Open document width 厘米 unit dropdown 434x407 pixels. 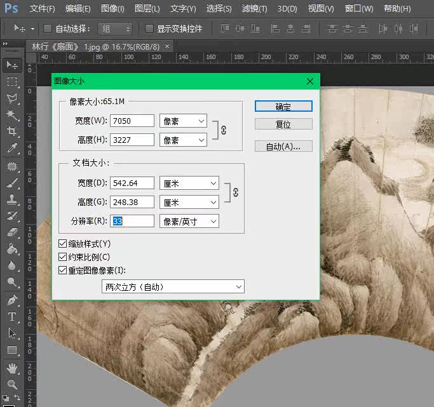pyautogui.click(x=189, y=183)
